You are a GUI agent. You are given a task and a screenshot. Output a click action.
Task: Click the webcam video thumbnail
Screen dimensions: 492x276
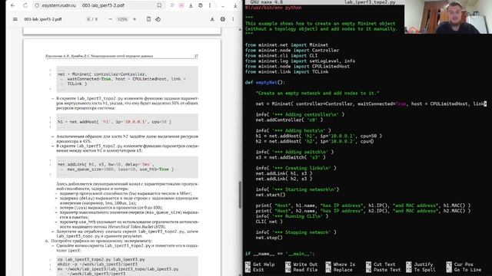448,17
